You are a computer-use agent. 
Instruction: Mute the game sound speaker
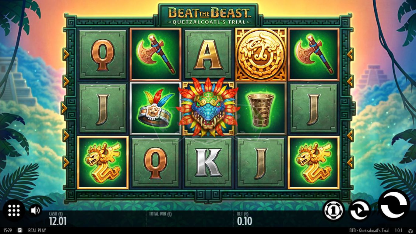click(x=36, y=210)
